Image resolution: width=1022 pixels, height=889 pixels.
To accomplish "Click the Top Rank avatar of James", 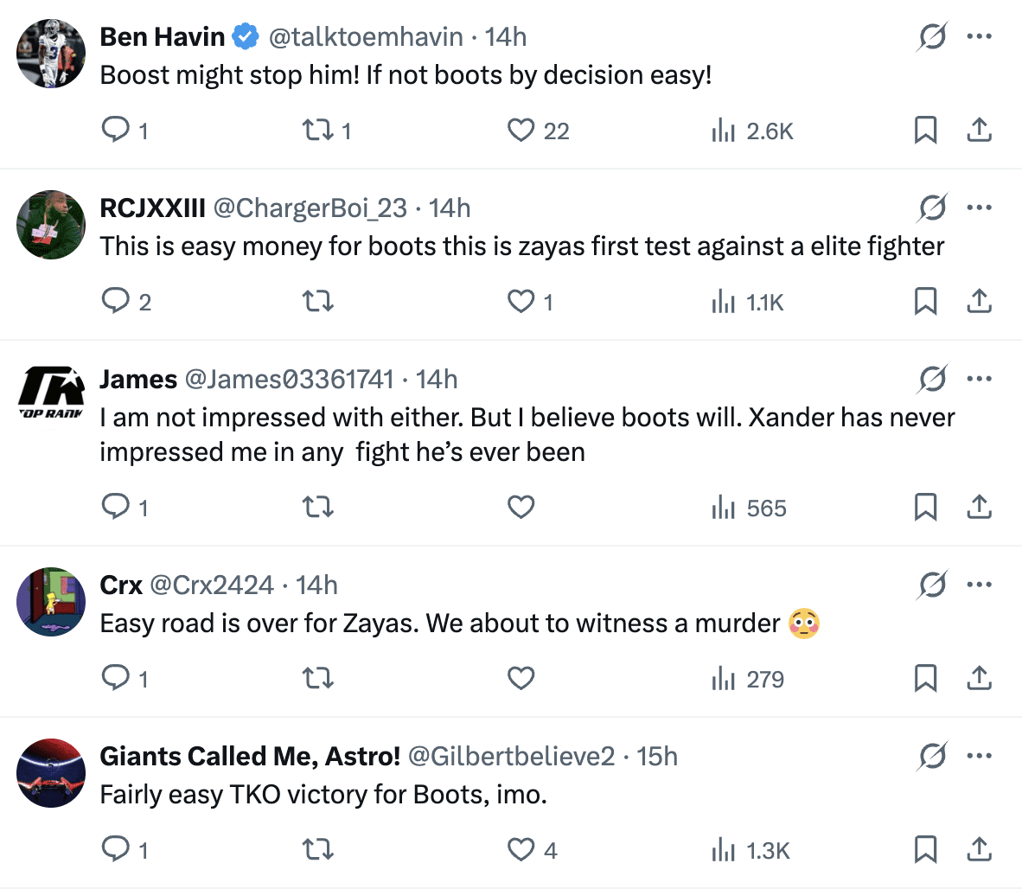I will click(x=51, y=396).
